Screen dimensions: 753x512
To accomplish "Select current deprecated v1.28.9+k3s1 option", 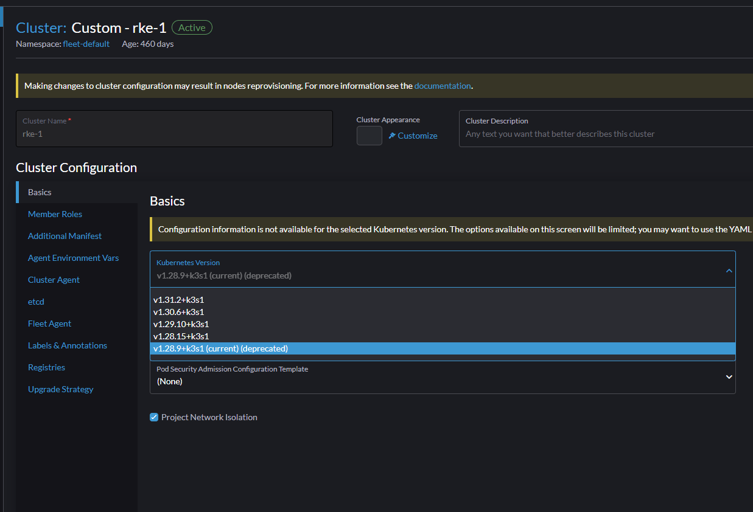I will pyautogui.click(x=220, y=348).
